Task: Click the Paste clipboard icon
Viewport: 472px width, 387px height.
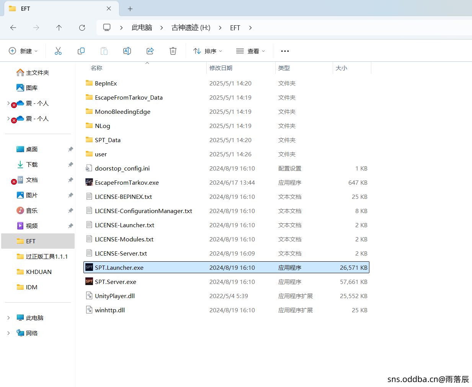Action: coord(104,51)
